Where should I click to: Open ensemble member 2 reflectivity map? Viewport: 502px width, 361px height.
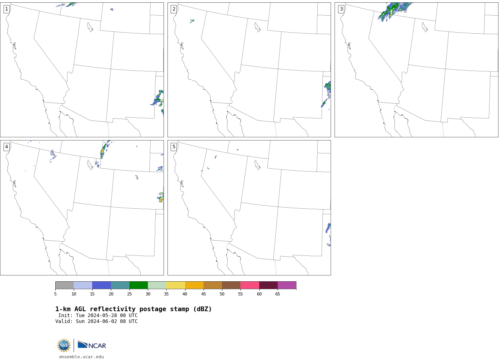249,70
